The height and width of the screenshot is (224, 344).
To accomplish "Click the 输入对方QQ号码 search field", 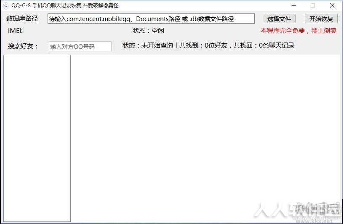I will 80,46.
